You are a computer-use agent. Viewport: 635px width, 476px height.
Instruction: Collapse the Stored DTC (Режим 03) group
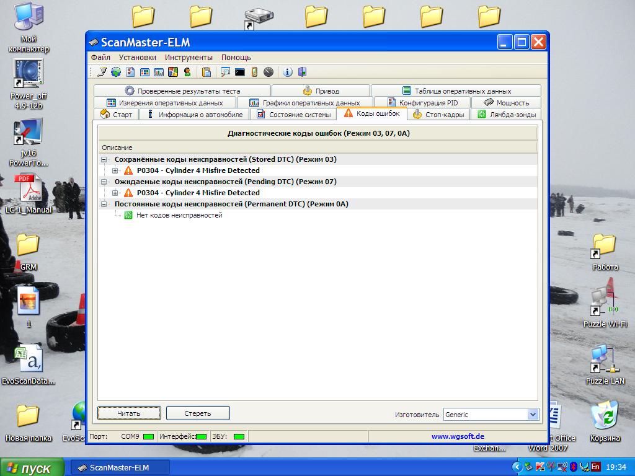pos(104,159)
